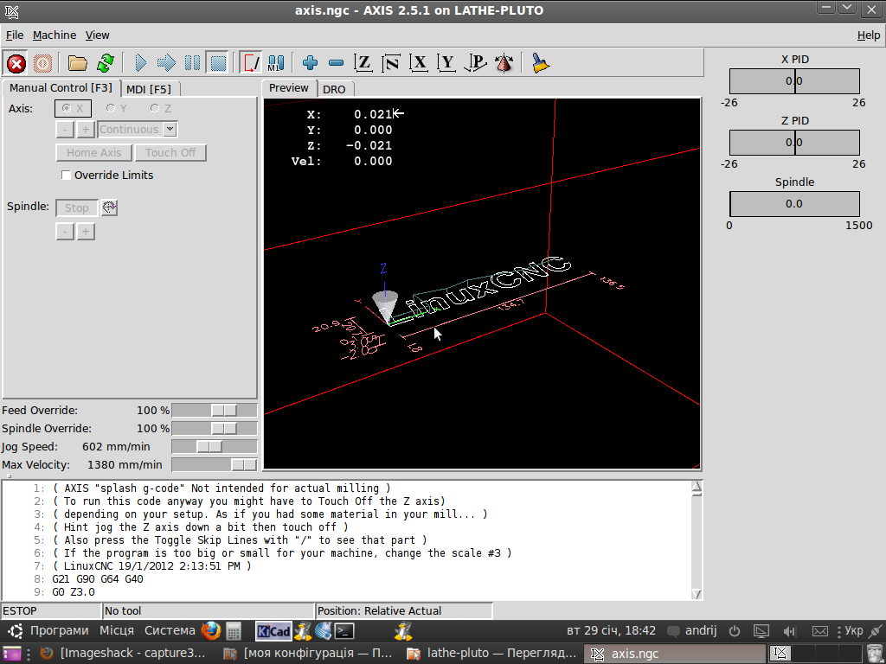Launch Firefox from the top panel

coord(210,631)
